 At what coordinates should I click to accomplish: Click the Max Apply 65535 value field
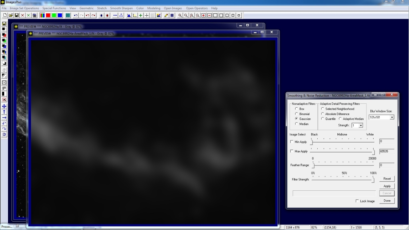[x=387, y=151]
